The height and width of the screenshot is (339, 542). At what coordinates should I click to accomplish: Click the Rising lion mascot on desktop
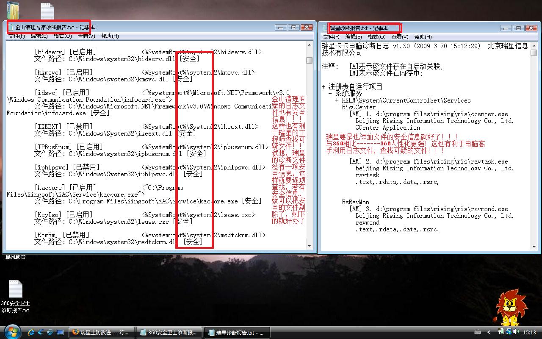pyautogui.click(x=512, y=306)
